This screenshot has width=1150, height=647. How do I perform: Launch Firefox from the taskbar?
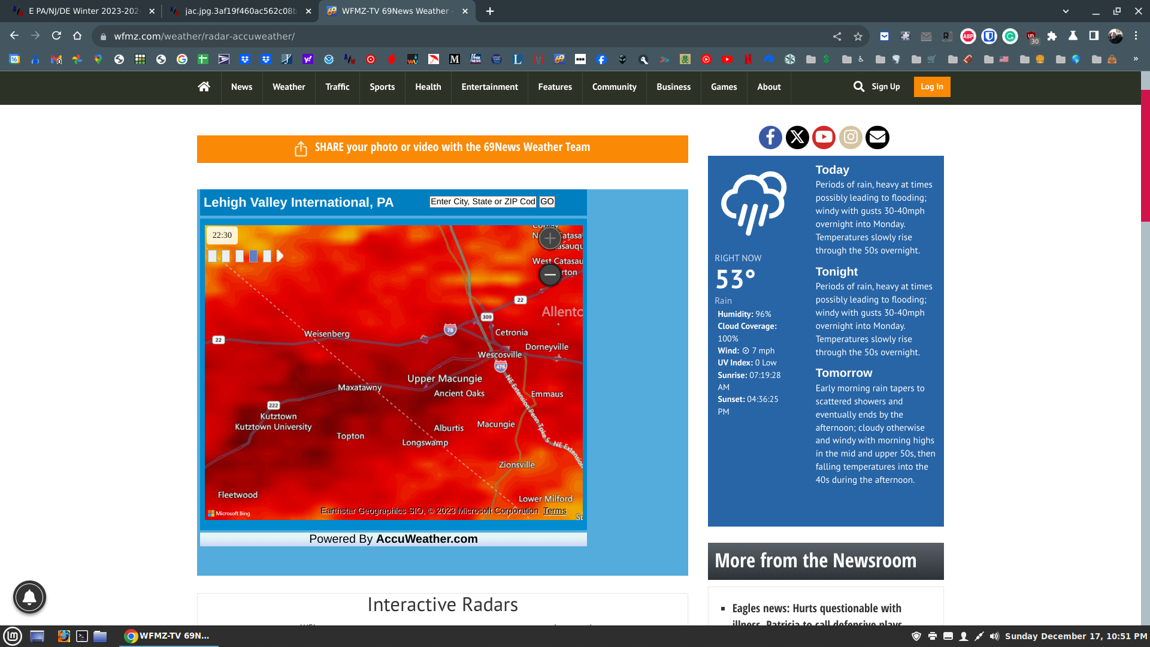(64, 636)
